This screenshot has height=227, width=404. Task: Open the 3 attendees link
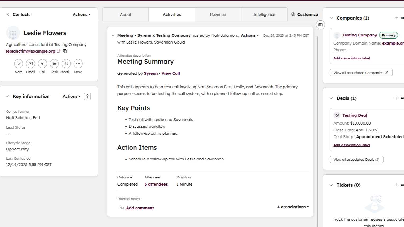point(156,184)
